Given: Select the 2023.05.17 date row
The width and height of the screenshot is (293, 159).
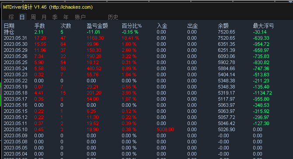Looking at the screenshot, I should (x=15, y=99).
